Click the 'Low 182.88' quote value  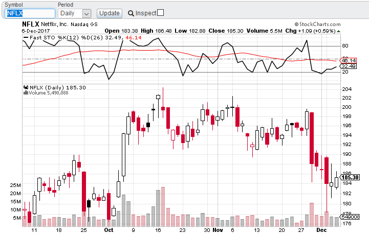(190, 31)
